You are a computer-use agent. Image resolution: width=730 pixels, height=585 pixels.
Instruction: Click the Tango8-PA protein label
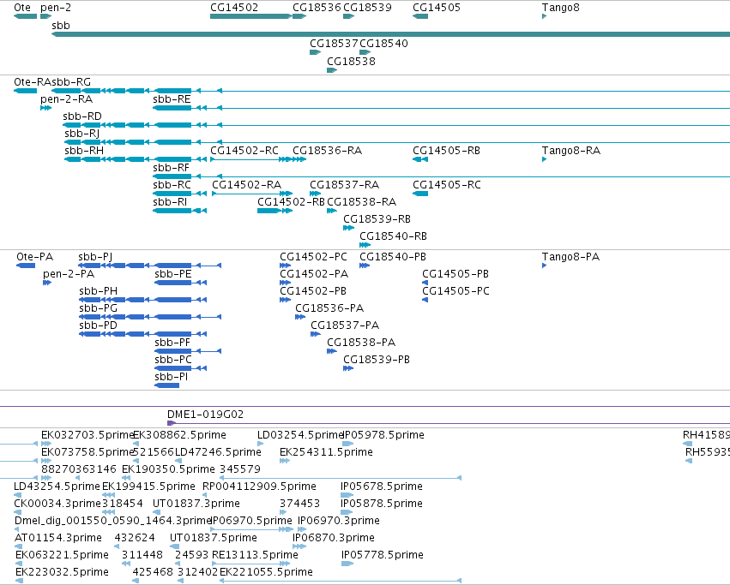point(570,257)
